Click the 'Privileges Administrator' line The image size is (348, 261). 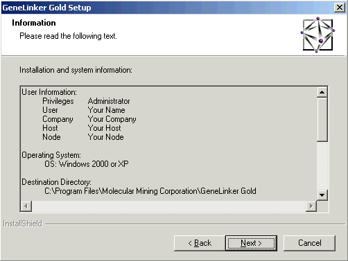[86, 101]
